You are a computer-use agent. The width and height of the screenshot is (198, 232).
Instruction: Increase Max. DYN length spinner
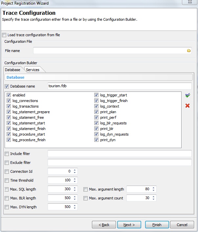(x=75, y=206)
